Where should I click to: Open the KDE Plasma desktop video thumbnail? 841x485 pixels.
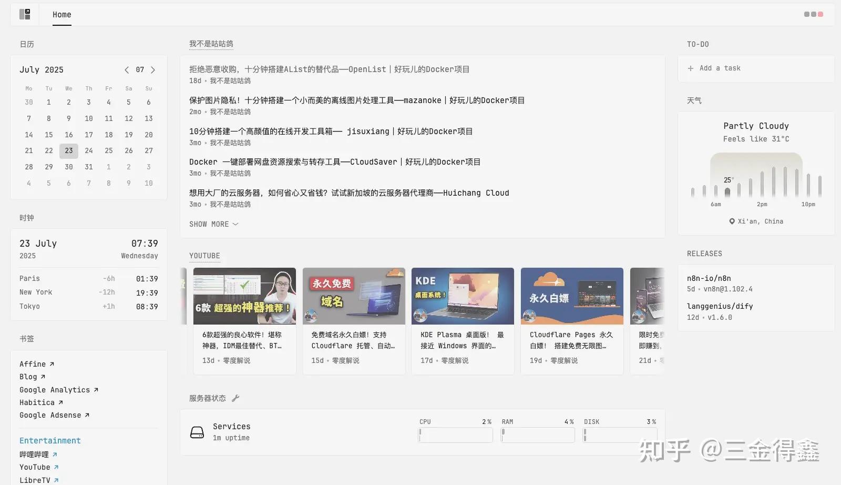463,296
